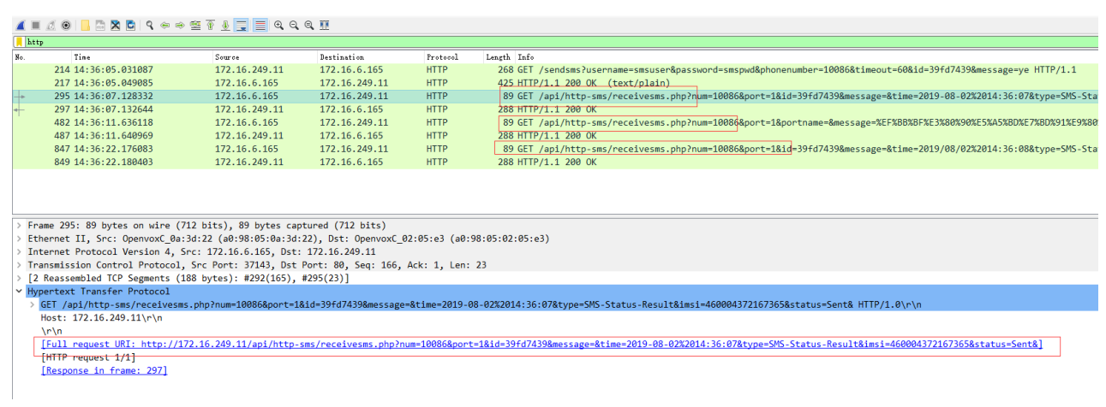The image size is (1106, 407).
Task: Toggle packet list colorization
Action: pos(260,26)
